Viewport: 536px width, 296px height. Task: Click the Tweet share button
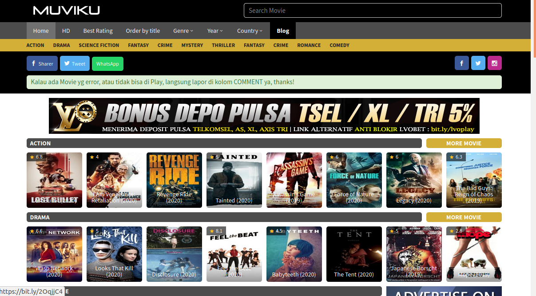pyautogui.click(x=75, y=63)
